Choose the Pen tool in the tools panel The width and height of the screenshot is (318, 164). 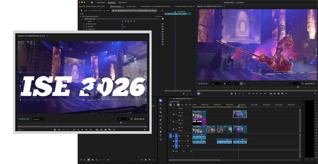click(x=161, y=120)
